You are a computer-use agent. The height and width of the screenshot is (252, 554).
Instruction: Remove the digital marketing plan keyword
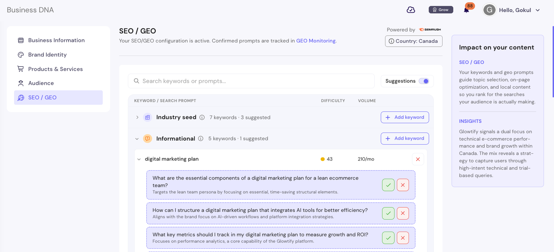[418, 159]
